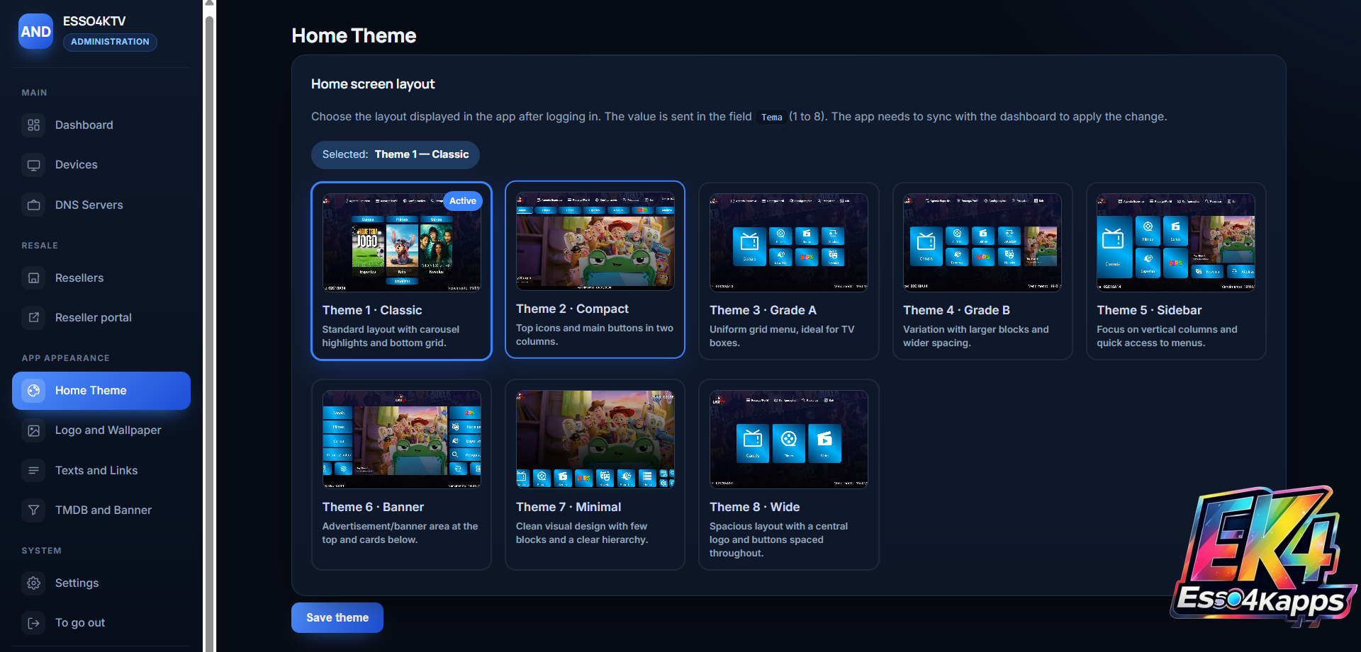Screen dimensions: 1361x652
Task: Click the Settings gear icon
Action: pos(33,583)
